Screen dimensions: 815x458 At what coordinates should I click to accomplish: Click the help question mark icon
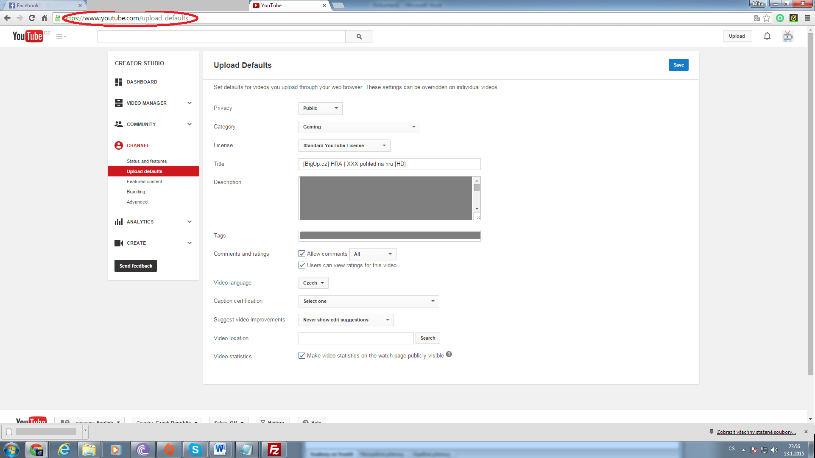449,355
